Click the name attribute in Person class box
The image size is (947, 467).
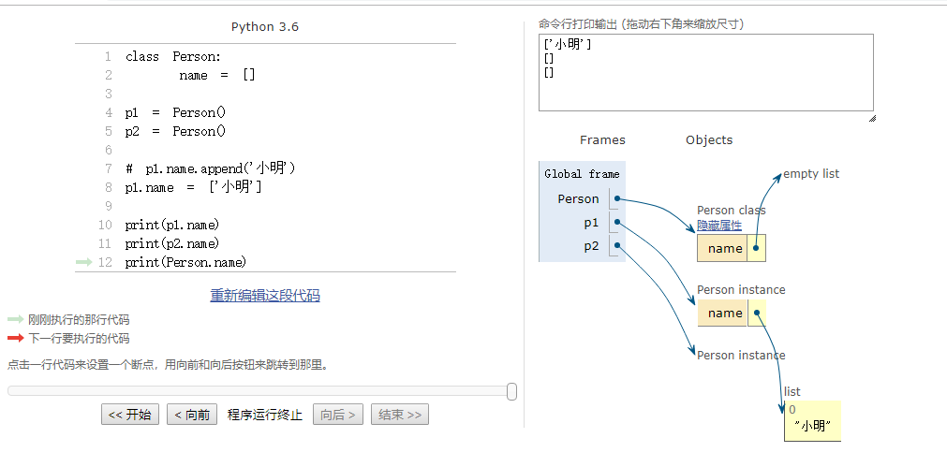click(725, 249)
